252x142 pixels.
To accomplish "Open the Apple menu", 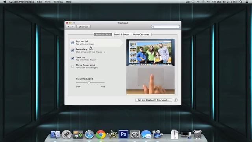I will pyautogui.click(x=5, y=2).
